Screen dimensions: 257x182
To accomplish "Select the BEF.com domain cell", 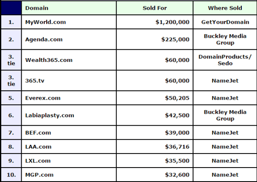I will tap(69, 133).
